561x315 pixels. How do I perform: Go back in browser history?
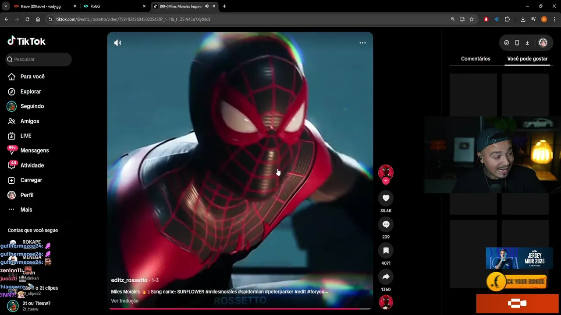(x=6, y=19)
